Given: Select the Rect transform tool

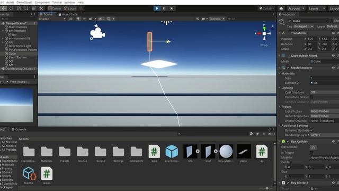Looking at the screenshot, I should 26,8.
